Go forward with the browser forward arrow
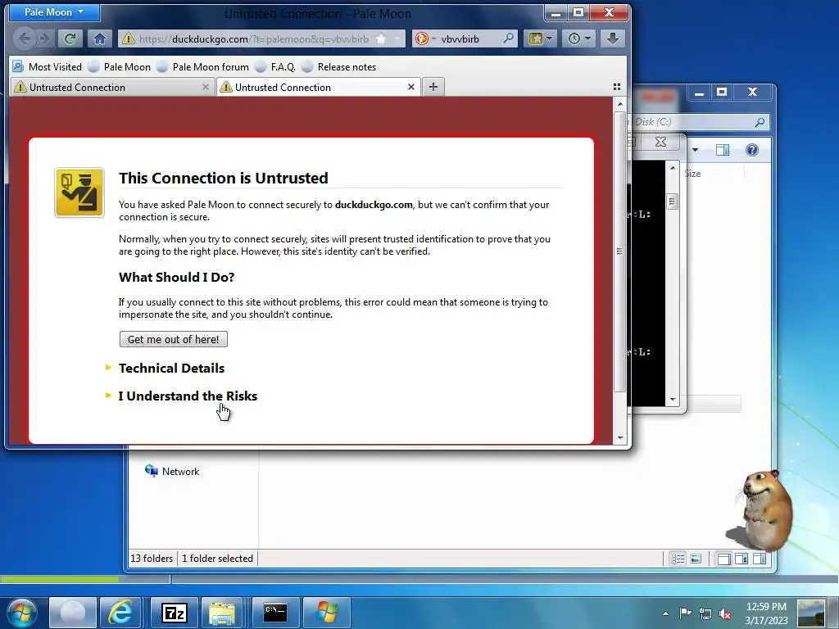This screenshot has width=839, height=629. pos(44,38)
